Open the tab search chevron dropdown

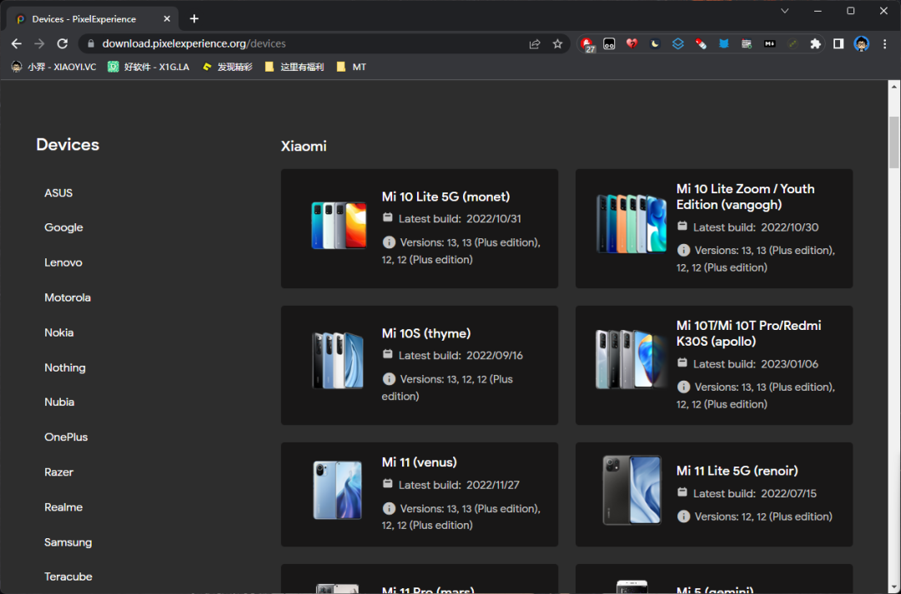pyautogui.click(x=785, y=11)
